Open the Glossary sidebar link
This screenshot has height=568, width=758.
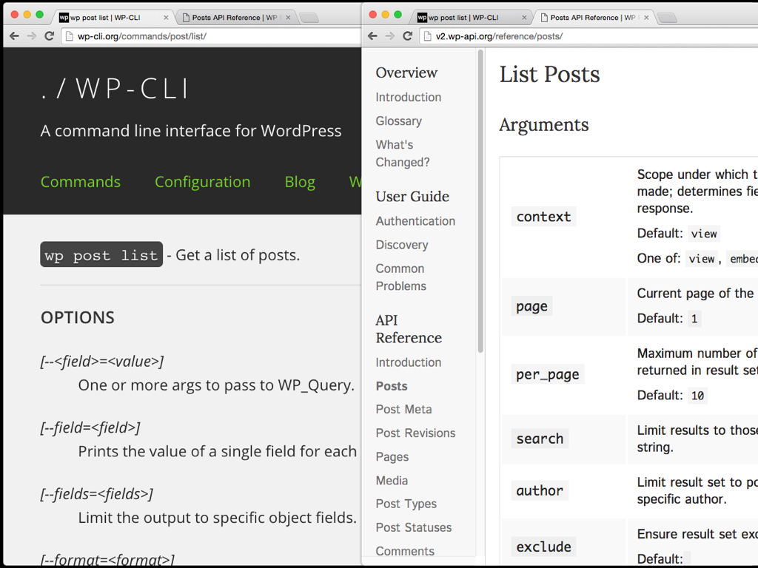[398, 121]
